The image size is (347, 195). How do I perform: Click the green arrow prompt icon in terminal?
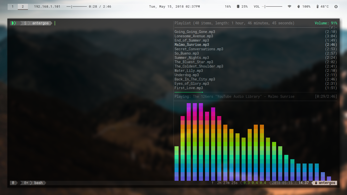(x=14, y=23)
